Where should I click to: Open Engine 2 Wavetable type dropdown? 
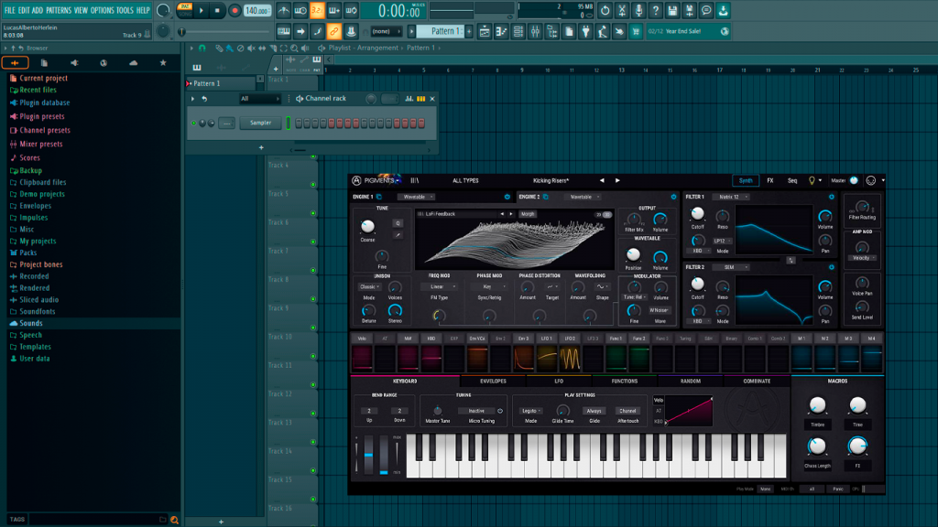coord(584,197)
